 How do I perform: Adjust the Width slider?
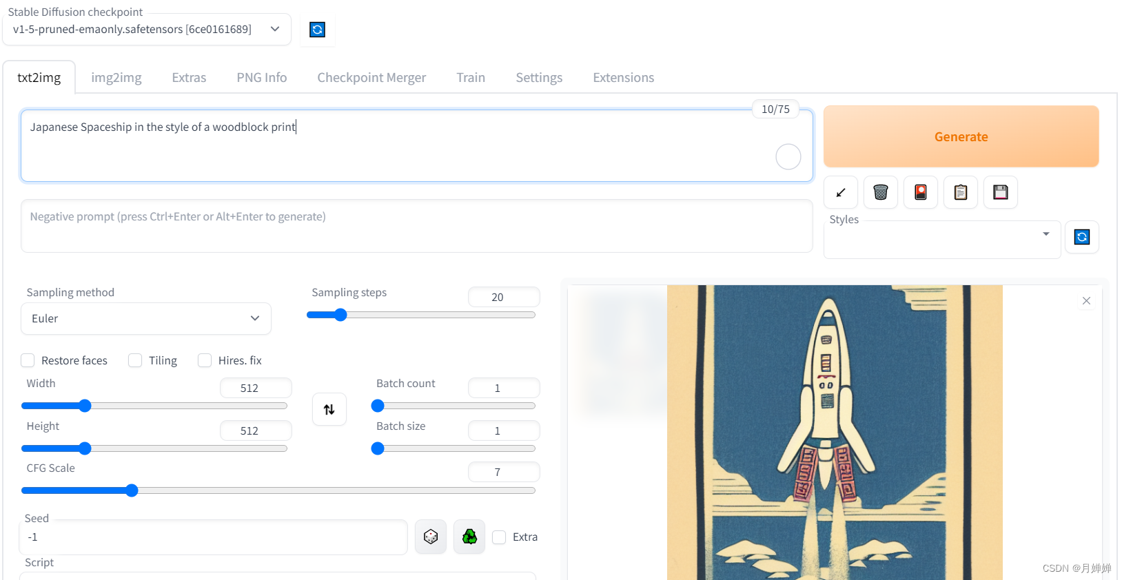[154, 406]
